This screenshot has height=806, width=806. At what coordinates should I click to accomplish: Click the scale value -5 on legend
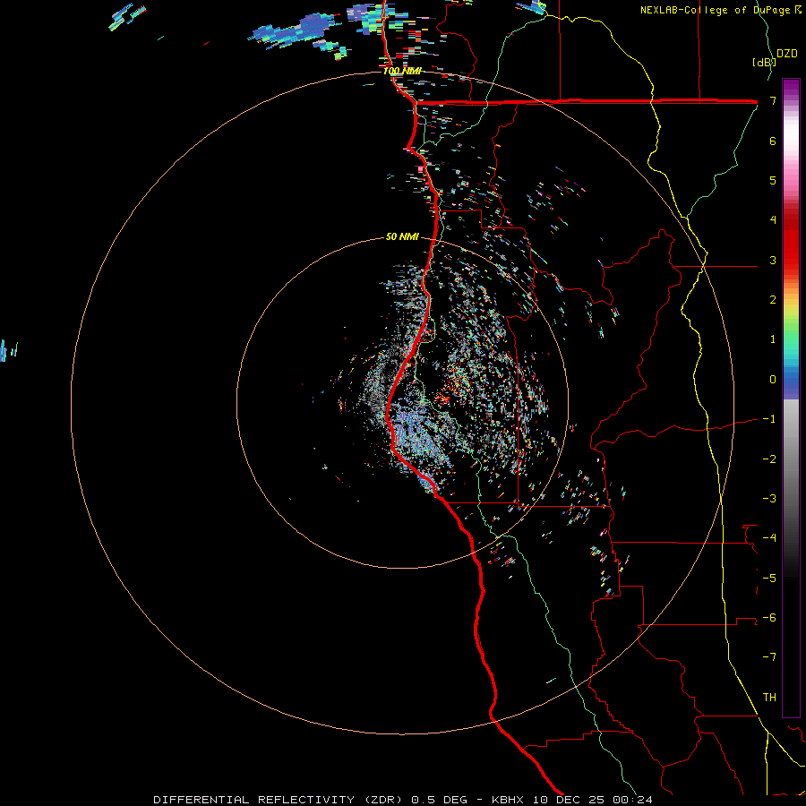769,579
